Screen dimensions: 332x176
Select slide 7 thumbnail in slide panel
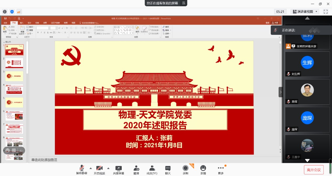click(x=14, y=129)
